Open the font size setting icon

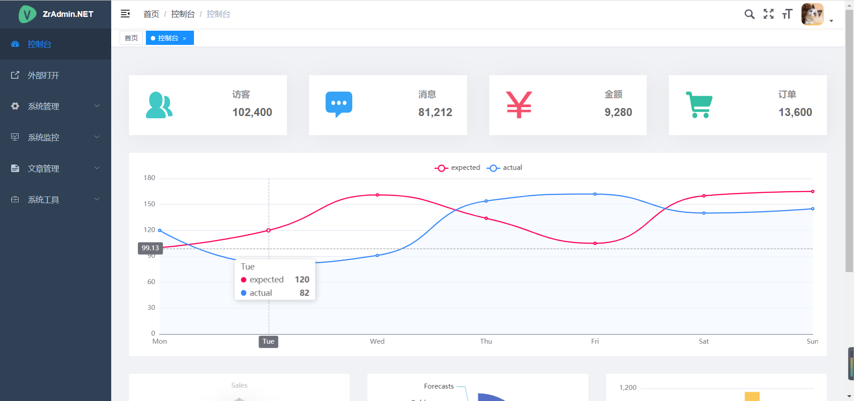[787, 14]
